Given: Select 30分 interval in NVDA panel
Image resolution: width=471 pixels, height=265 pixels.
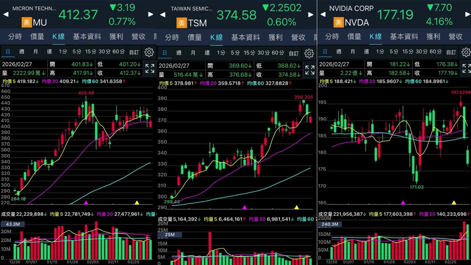Looking at the screenshot, I should (422, 52).
